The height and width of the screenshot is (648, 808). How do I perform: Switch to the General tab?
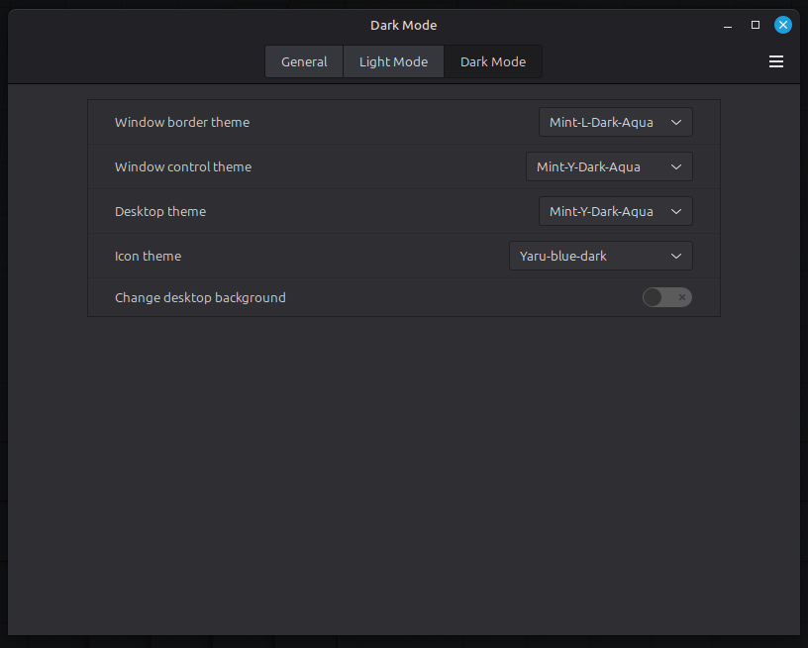[x=304, y=61]
